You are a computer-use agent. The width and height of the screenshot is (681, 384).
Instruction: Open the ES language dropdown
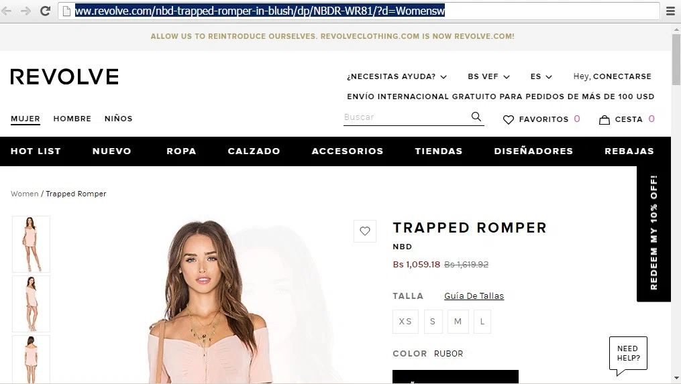click(541, 76)
